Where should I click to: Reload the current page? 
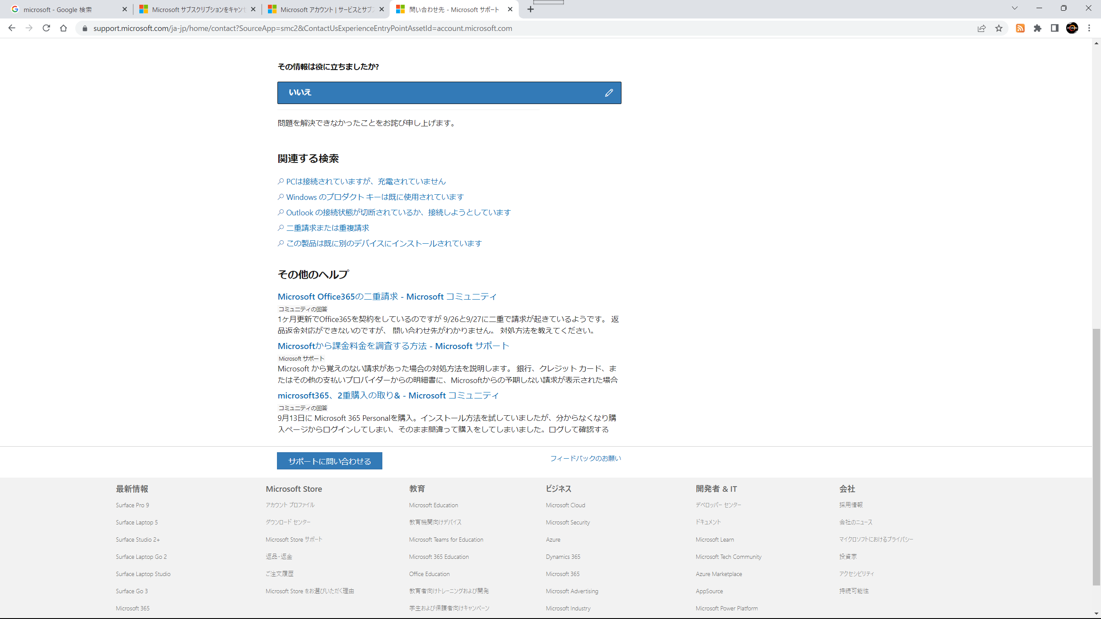pos(46,28)
